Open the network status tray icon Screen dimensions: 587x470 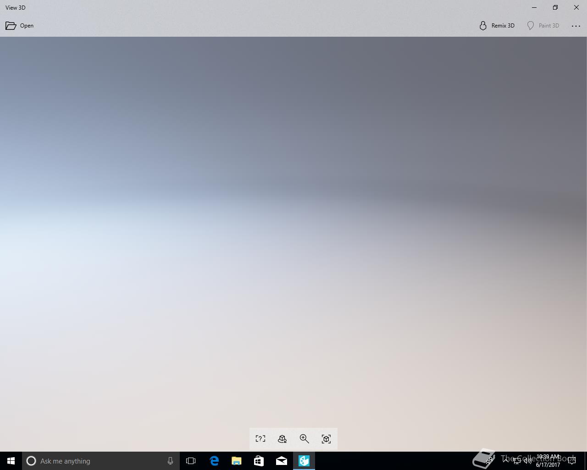coord(517,461)
